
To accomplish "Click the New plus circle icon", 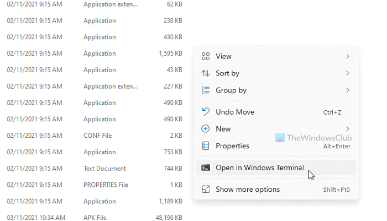I will pyautogui.click(x=206, y=129).
